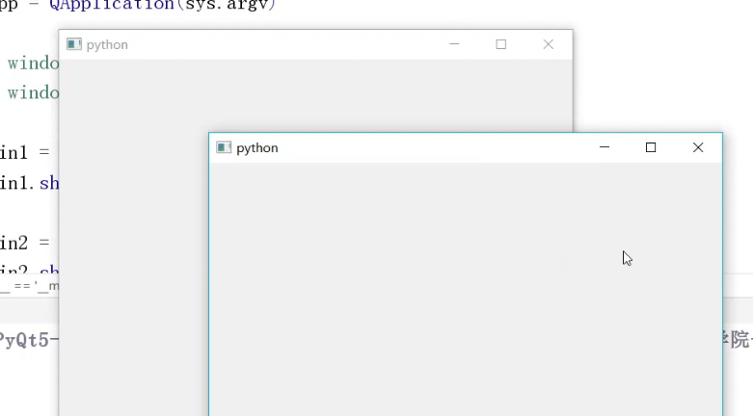Place cursor in QApplication(sys.argv) code line
753x416 pixels.
pos(138,5)
